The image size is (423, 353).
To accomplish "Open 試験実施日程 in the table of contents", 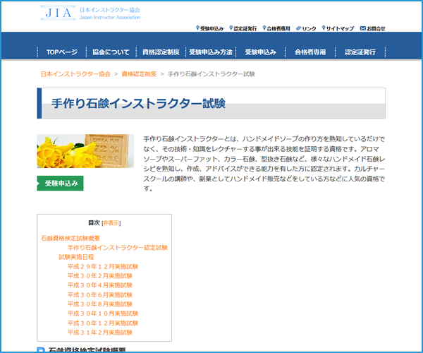I will point(76,257).
